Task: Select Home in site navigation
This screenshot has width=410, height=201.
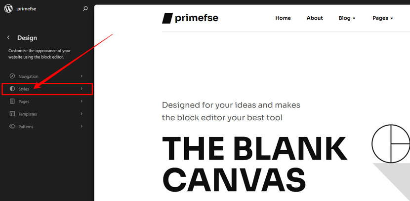Action: point(283,18)
